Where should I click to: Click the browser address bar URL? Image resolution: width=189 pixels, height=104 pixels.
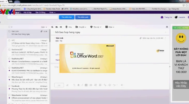pos(33,5)
